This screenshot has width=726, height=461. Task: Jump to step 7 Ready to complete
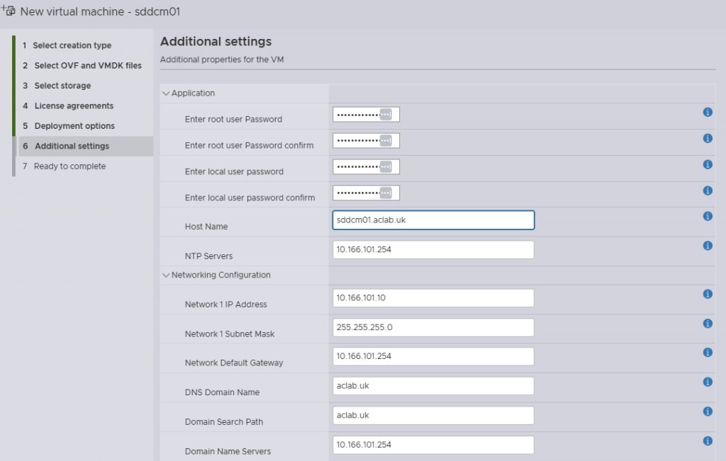point(69,166)
